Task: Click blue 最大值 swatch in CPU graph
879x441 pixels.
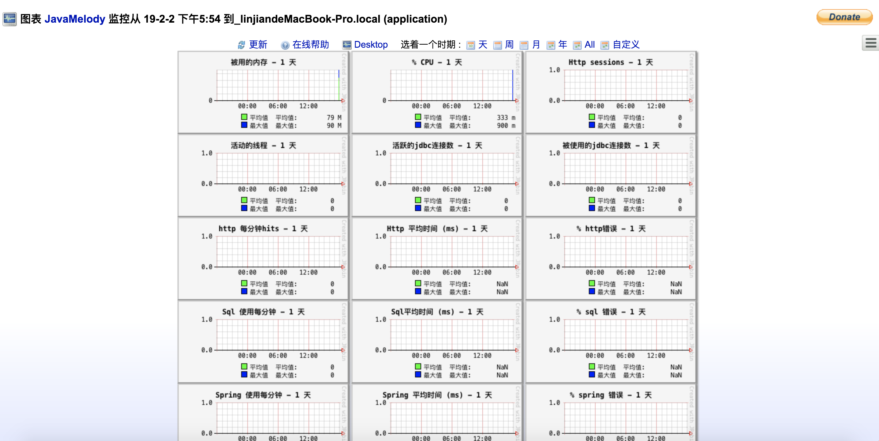Action: tap(418, 125)
